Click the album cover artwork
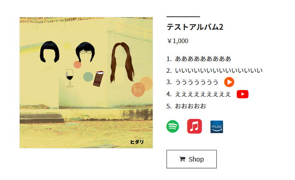The width and height of the screenshot is (295, 180). (86, 82)
